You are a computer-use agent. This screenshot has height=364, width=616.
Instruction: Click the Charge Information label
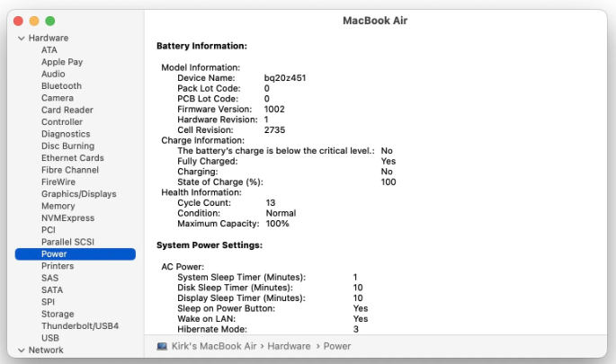tap(202, 140)
